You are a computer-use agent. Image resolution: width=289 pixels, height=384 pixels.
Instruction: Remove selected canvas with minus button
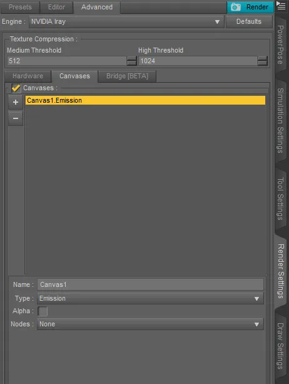coord(16,118)
